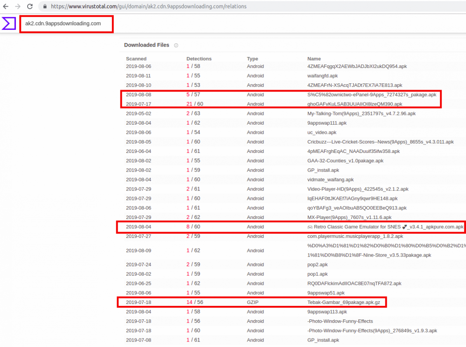Select the 21 / 60 detection ratio

pos(195,104)
